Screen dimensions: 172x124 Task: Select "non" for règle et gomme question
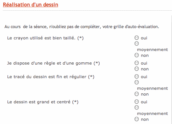(137, 69)
